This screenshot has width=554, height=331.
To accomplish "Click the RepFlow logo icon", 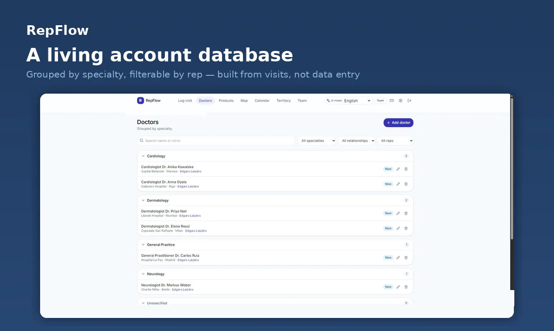I will pyautogui.click(x=140, y=101).
